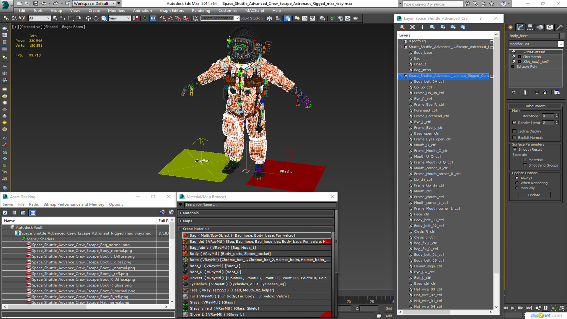Select Manually update option
Screen dimensions: 567x319
click(x=517, y=188)
